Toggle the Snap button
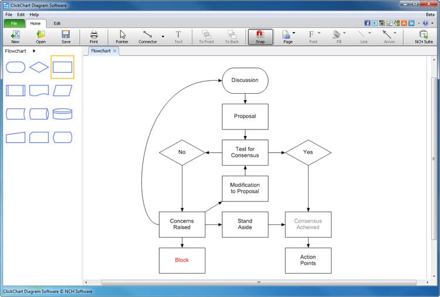 click(260, 36)
